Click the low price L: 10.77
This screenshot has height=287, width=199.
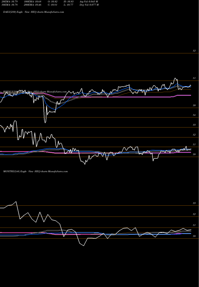point(69,5)
